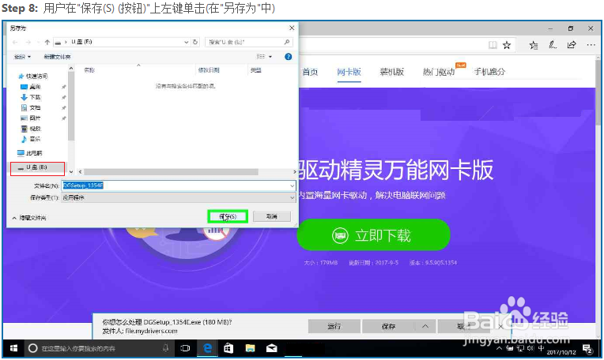Go up one folder level in dialog
604x360 pixels.
(47, 42)
